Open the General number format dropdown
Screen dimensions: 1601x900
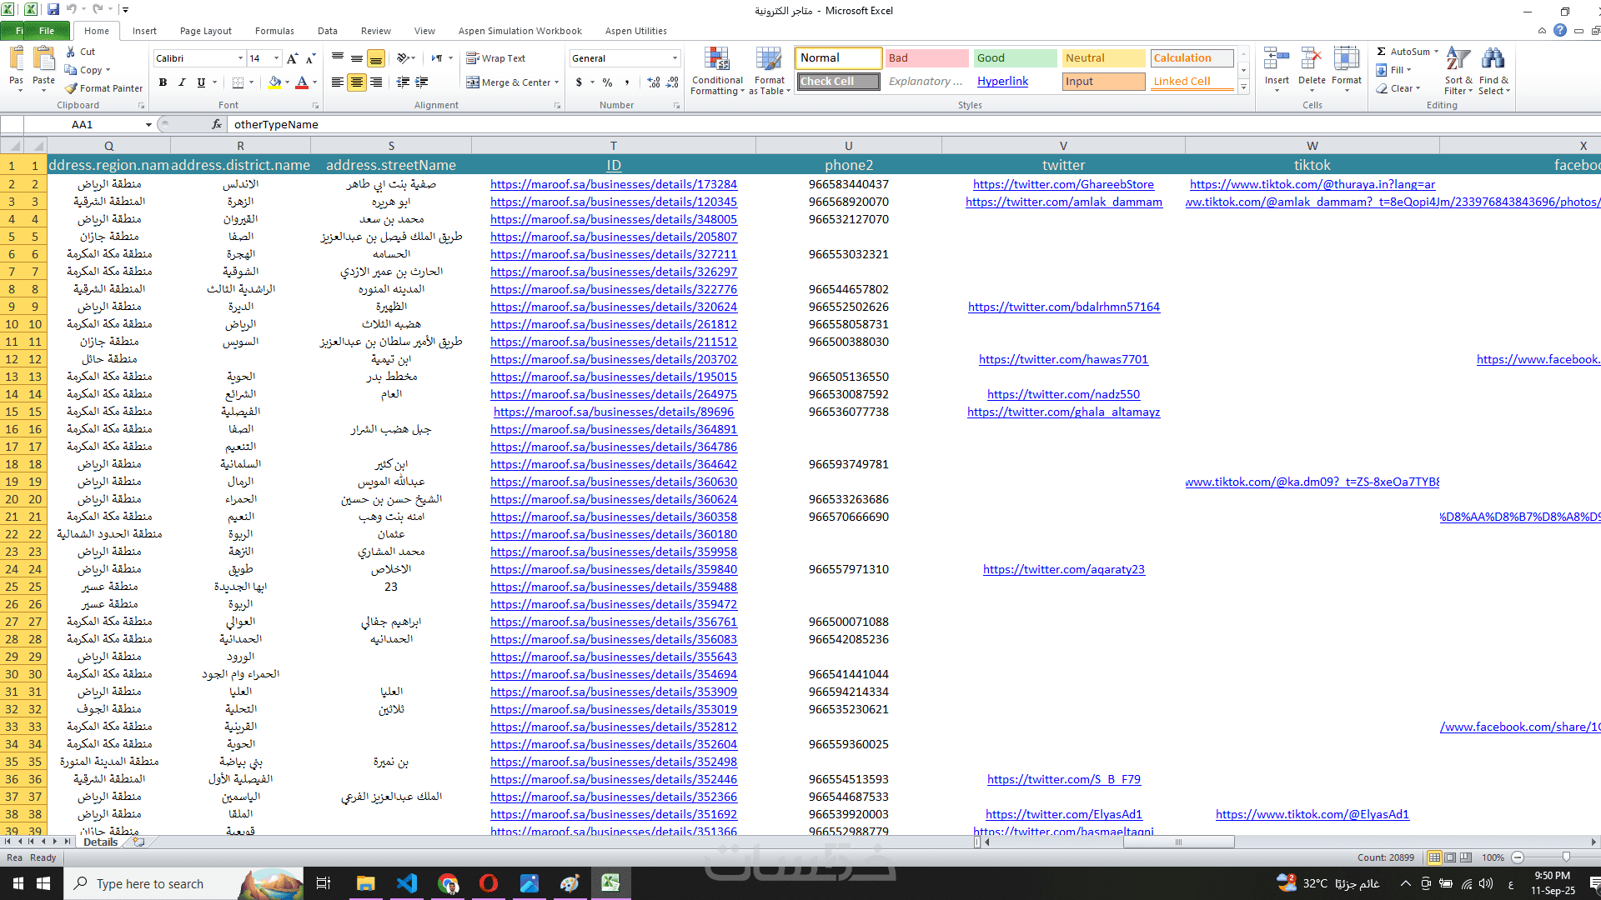[x=675, y=58]
